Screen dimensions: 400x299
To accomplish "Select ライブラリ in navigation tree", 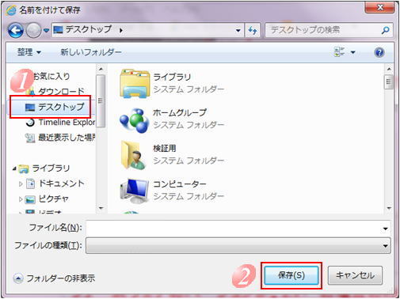I will 51,168.
